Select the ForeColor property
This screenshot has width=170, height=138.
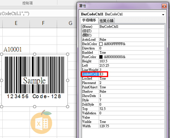90,57
